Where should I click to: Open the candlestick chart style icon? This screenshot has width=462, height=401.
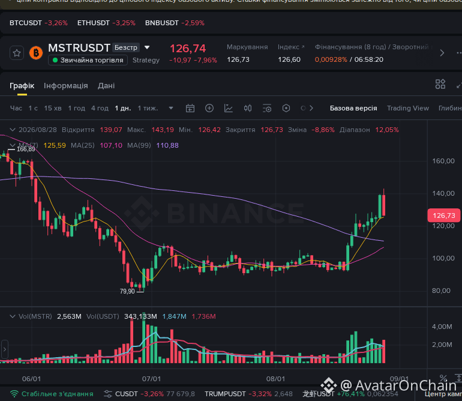point(248,108)
